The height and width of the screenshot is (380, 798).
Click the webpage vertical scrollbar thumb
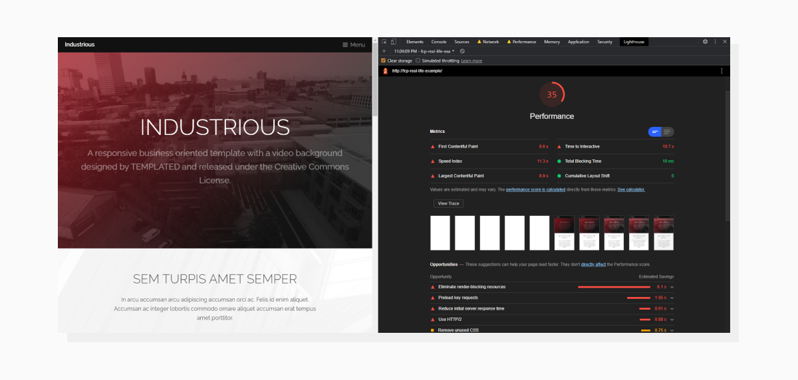375,80
